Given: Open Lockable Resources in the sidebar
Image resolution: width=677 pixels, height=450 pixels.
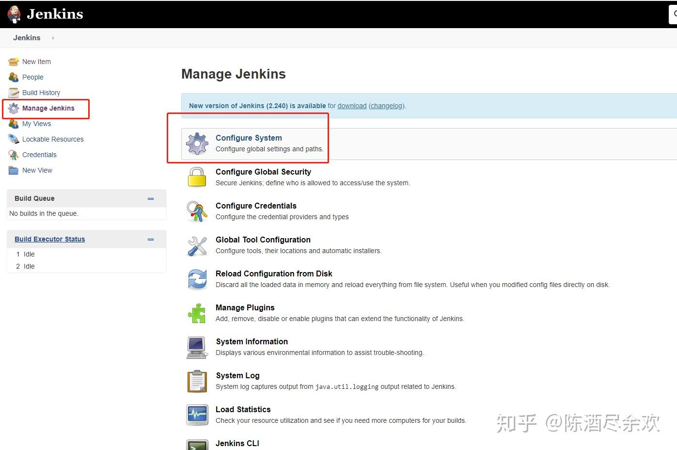Looking at the screenshot, I should 53,139.
